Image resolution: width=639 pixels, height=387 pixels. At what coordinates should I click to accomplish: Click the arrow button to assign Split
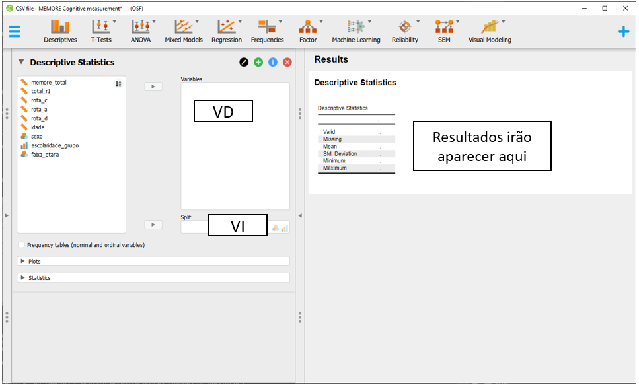153,225
